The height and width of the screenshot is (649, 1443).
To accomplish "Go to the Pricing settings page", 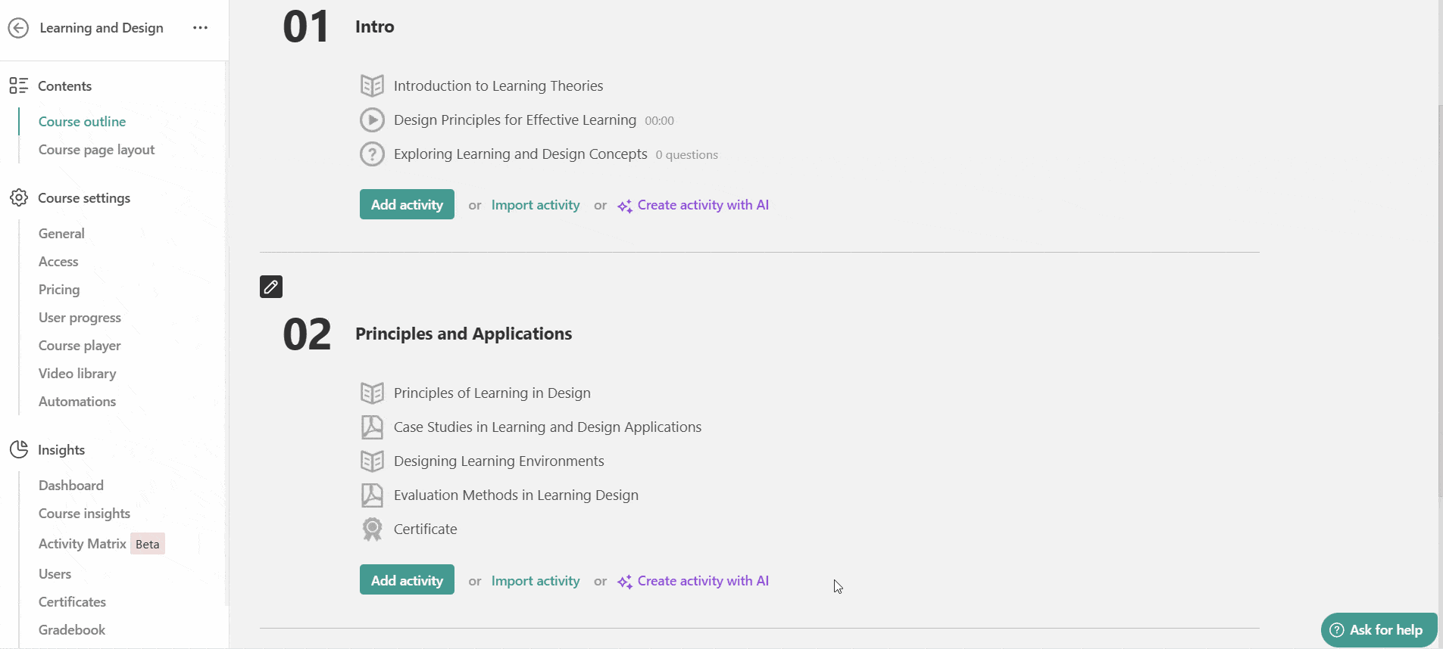I will click(59, 290).
